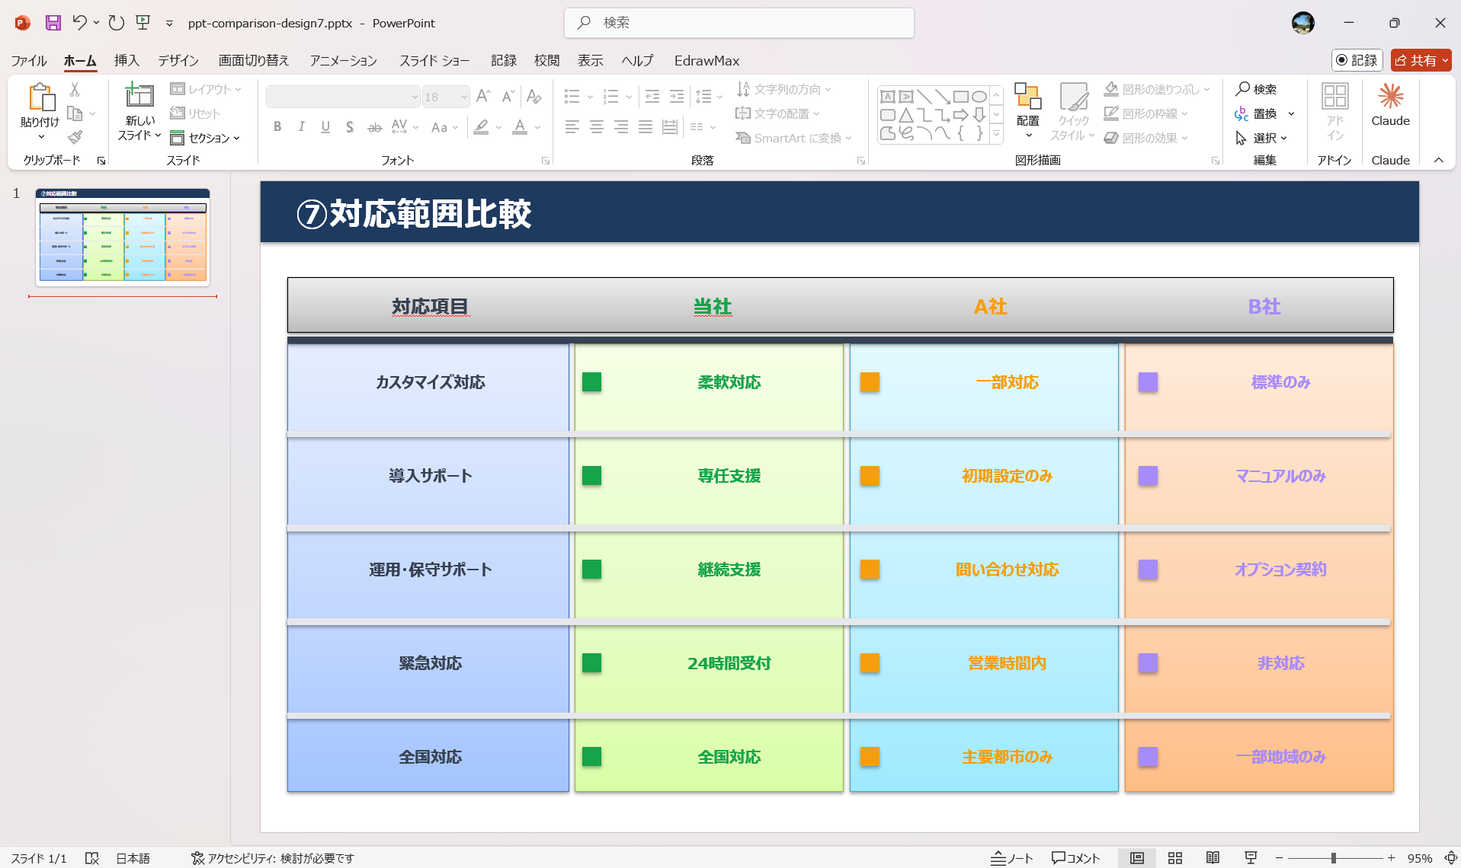Viewport: 1461px width, 868px height.
Task: Open Shape Outline (図形の枠線) dropdown
Action: tap(1146, 113)
